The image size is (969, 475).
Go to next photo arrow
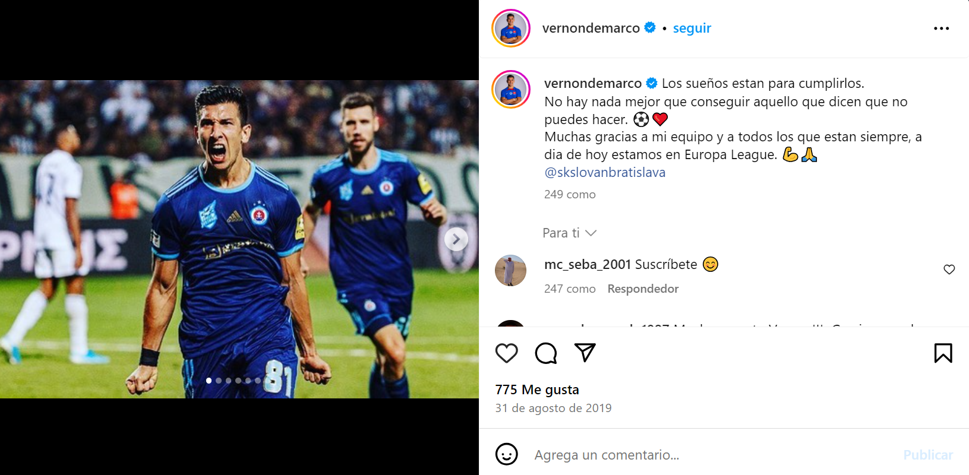pos(456,239)
